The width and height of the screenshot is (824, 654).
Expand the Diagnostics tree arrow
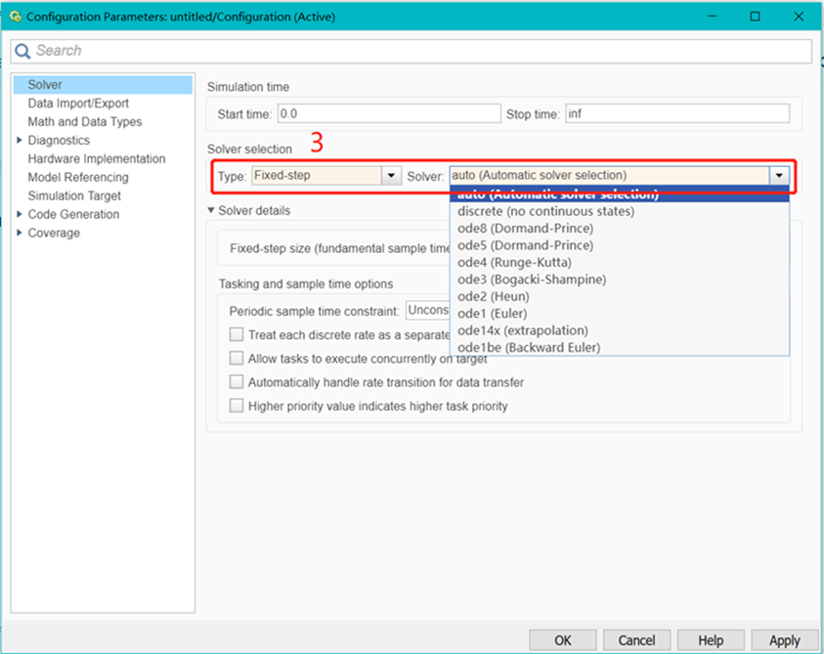20,140
